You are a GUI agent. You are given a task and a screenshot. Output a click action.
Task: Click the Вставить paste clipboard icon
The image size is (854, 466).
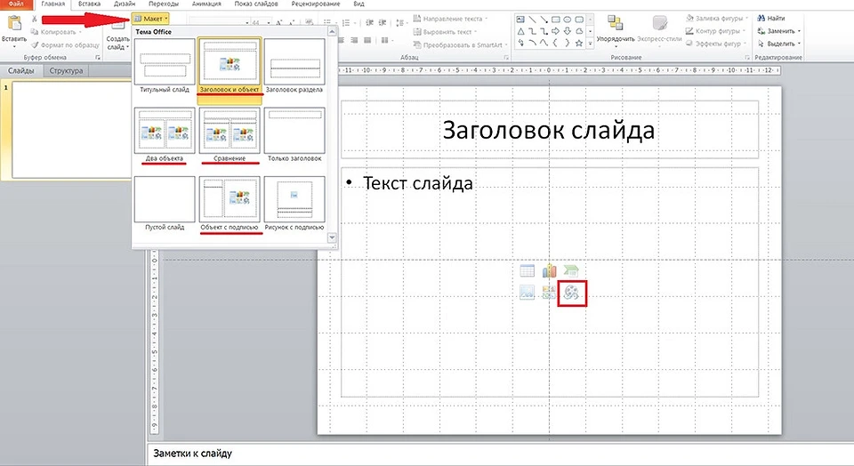click(x=14, y=24)
